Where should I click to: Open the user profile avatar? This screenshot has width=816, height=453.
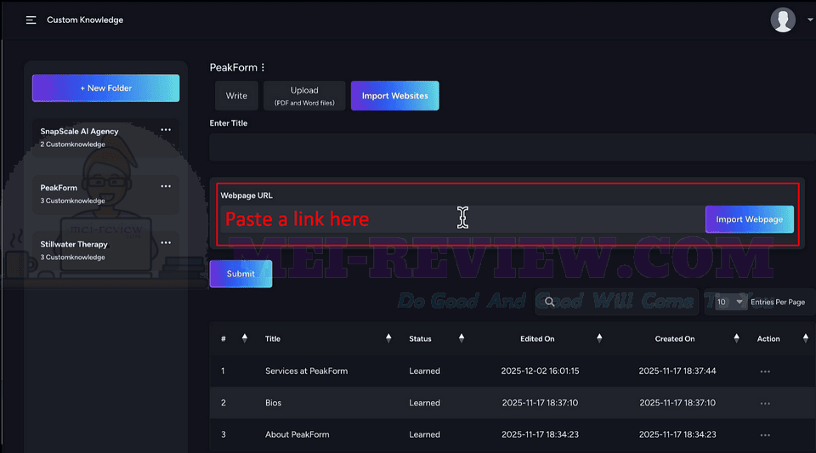783,20
